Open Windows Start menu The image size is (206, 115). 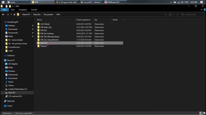(3, 2)
